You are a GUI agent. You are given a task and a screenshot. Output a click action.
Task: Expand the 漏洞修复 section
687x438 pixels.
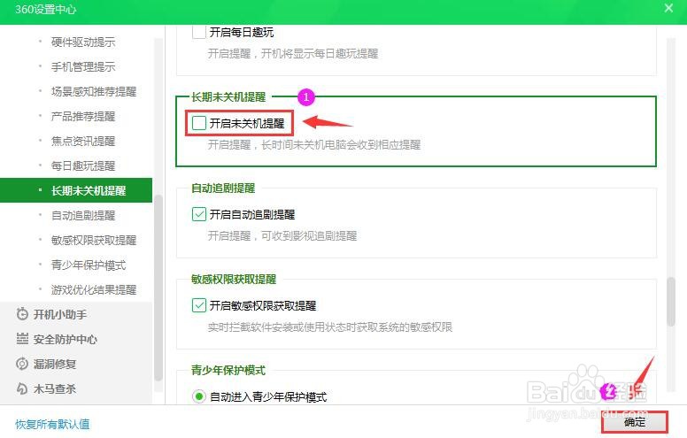(x=55, y=364)
